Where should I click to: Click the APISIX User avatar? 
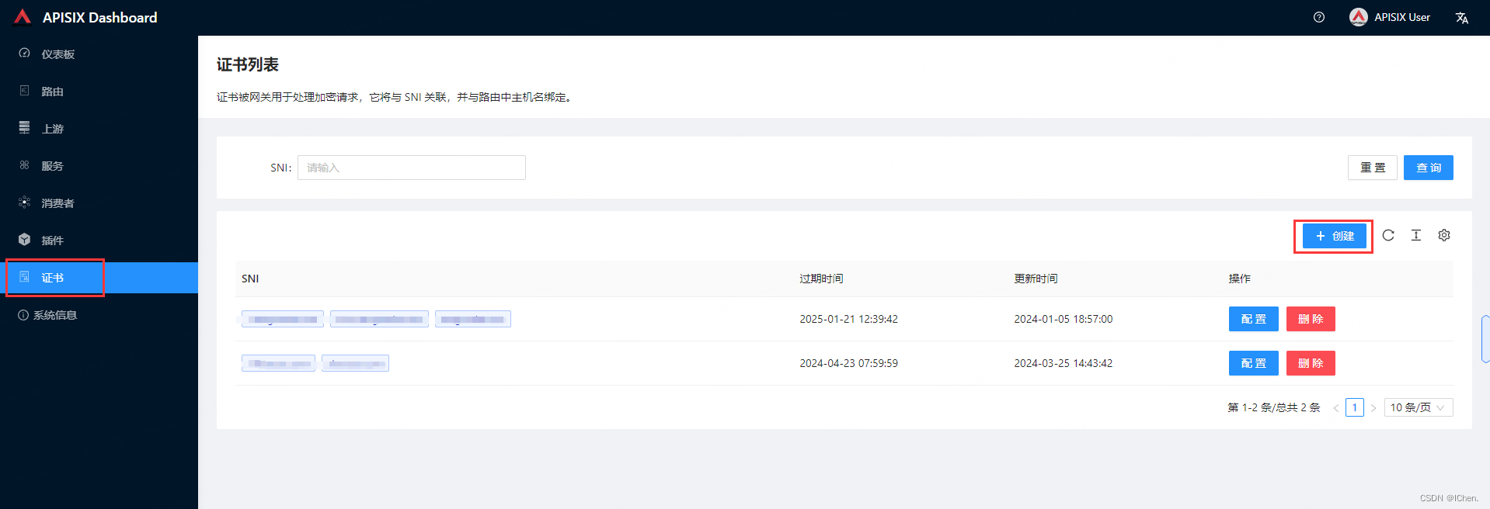click(x=1359, y=17)
